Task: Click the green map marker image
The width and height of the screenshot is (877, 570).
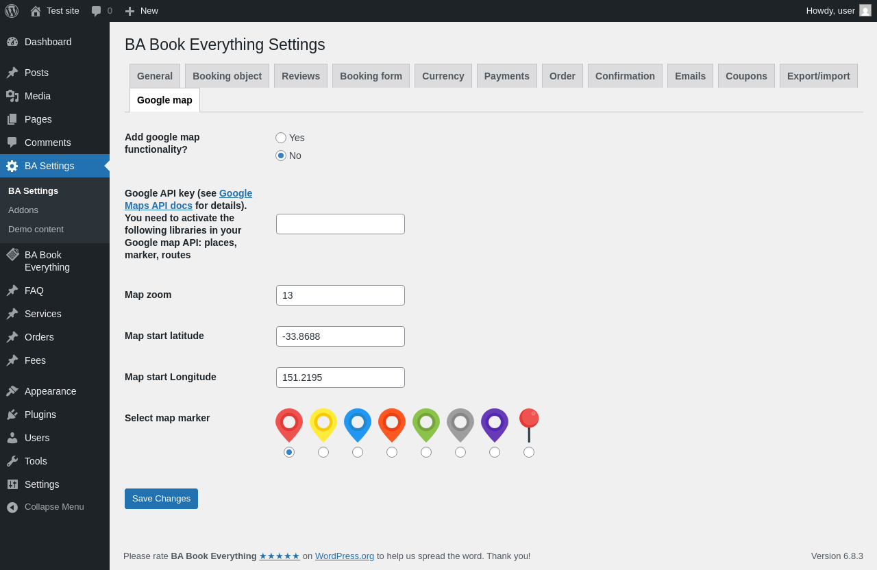Action: click(x=426, y=425)
